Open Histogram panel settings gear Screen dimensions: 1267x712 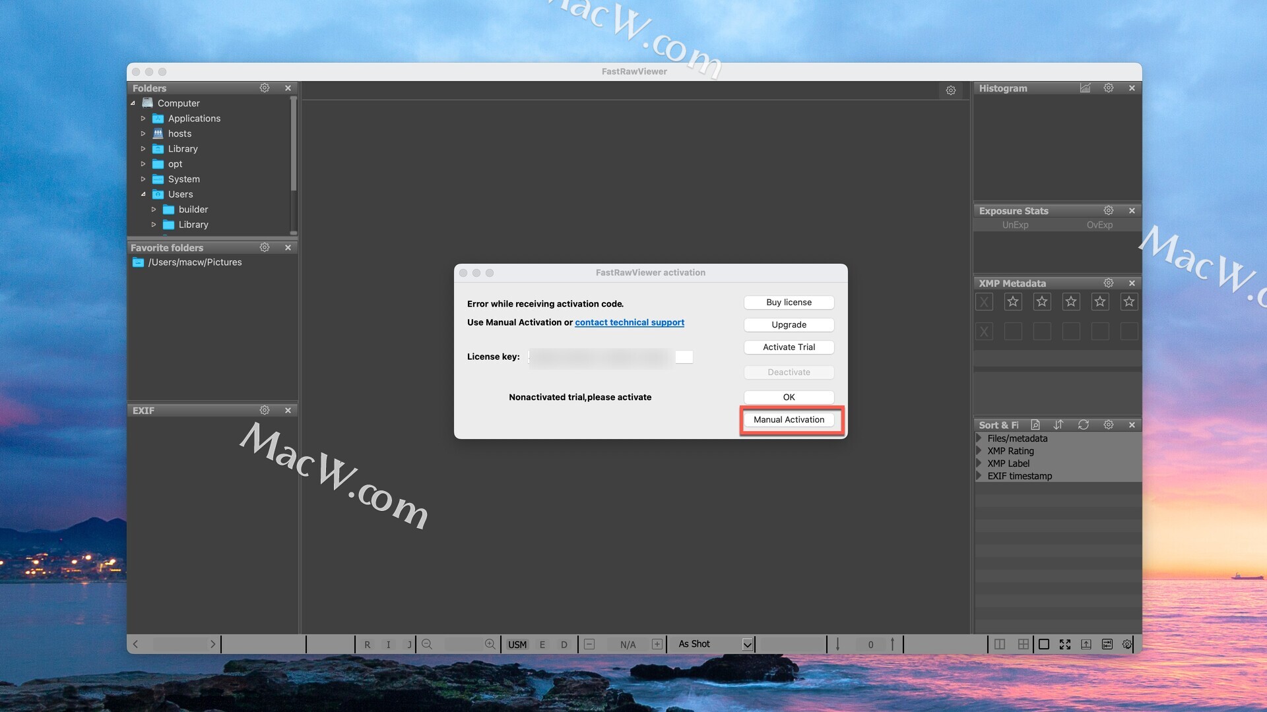click(1109, 88)
